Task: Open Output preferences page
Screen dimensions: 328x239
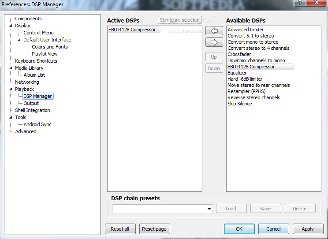Action: 31,103
